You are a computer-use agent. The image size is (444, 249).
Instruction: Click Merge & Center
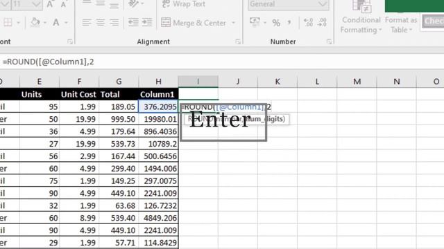click(194, 23)
